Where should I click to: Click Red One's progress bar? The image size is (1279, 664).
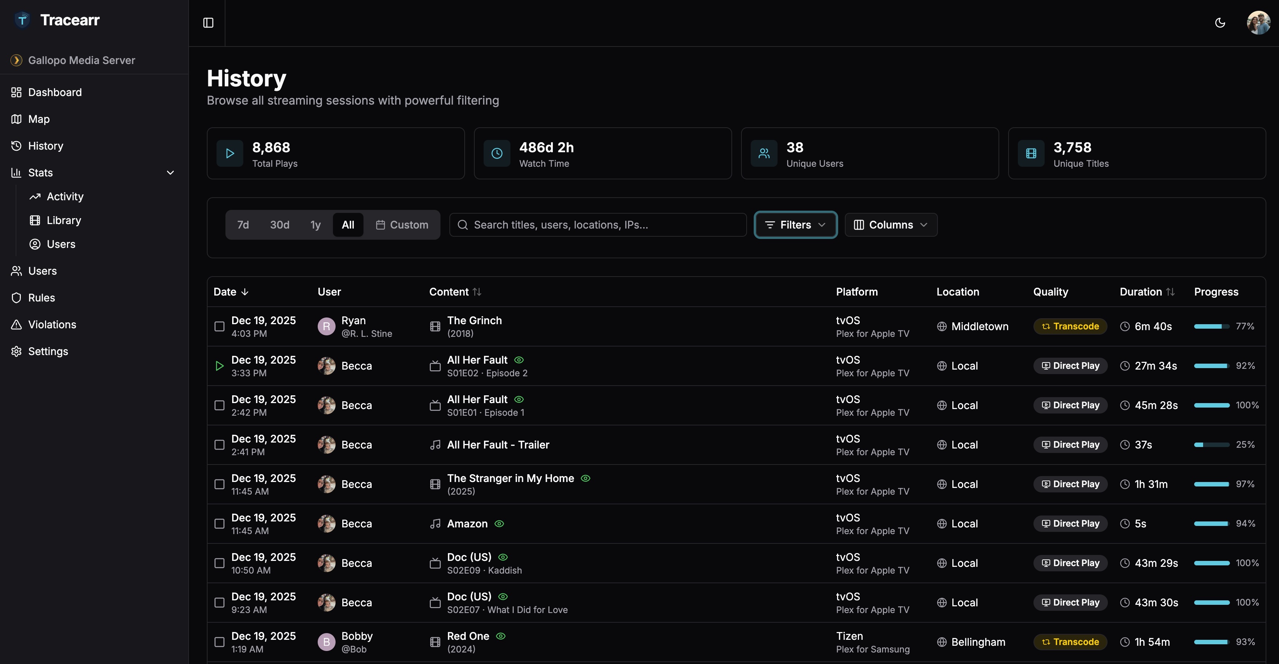(x=1212, y=642)
